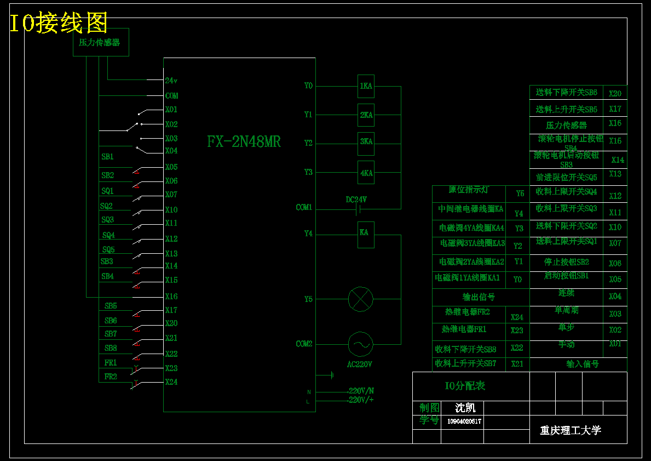Select the 1KA relay coil box
Viewport: 651px width, 461px height.
(x=366, y=87)
